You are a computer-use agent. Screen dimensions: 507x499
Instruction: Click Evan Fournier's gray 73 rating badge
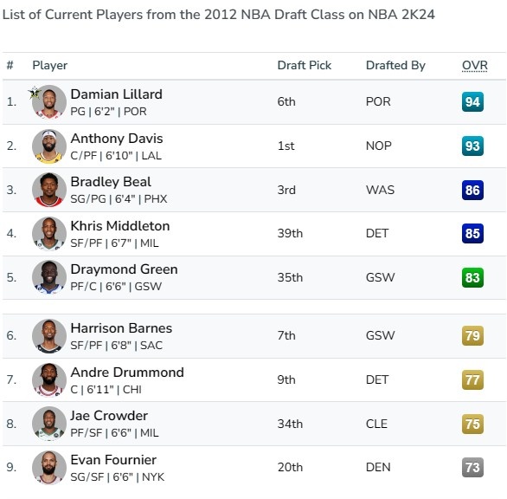pyautogui.click(x=472, y=468)
